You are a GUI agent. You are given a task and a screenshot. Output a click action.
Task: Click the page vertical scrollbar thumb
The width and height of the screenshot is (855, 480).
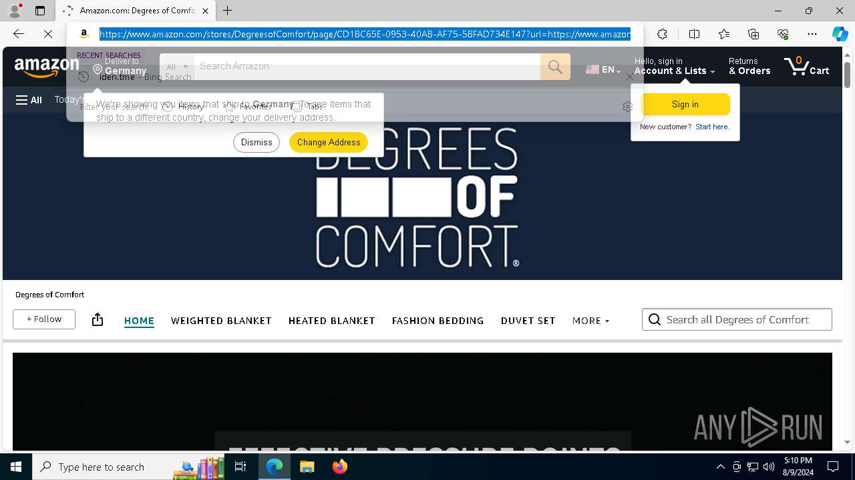tap(848, 74)
